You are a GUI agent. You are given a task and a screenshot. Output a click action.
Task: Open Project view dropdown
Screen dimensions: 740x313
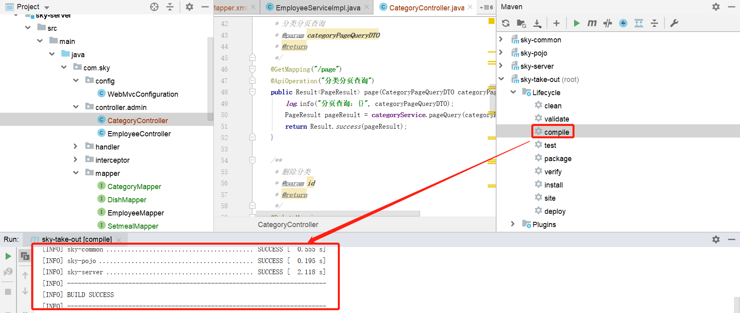click(47, 7)
